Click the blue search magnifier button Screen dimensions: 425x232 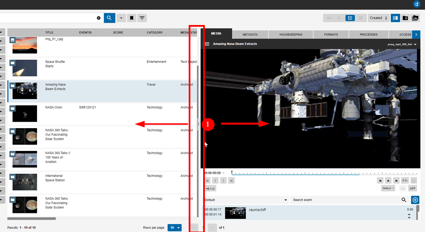(109, 18)
